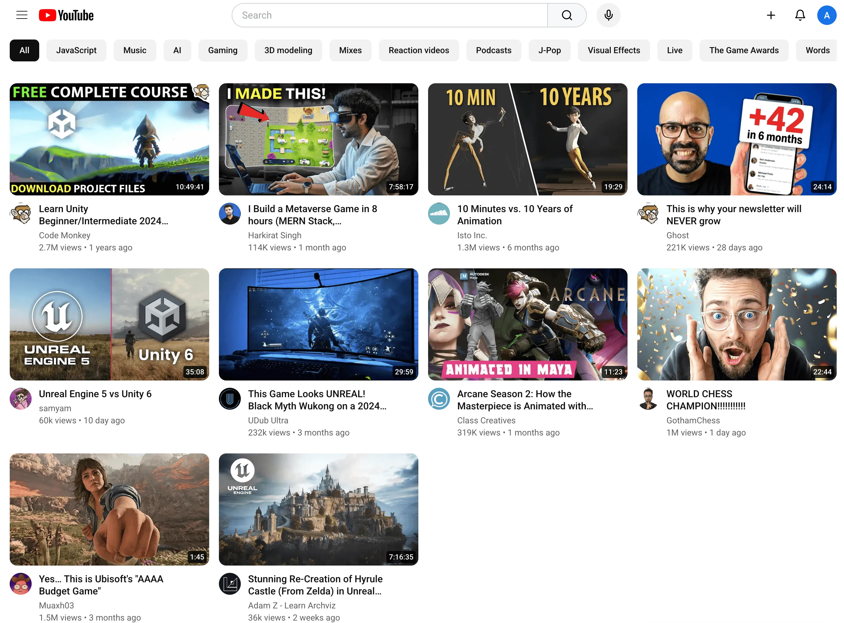Open the Ghost channel name
This screenshot has width=844, height=623.
677,235
